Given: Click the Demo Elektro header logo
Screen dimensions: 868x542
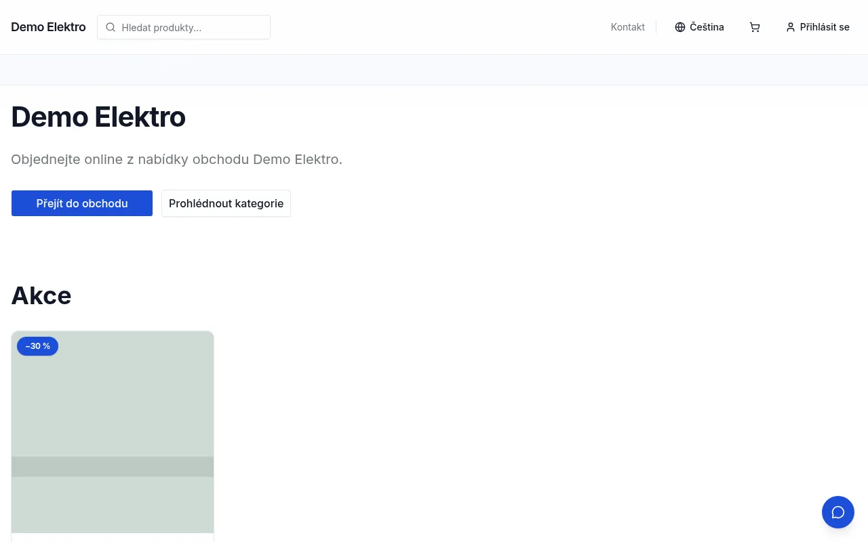Looking at the screenshot, I should point(48,27).
